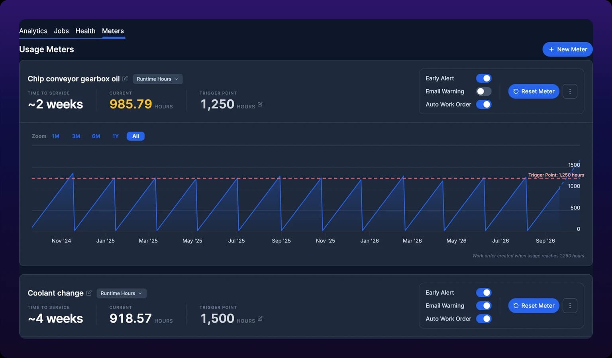Open more options for Chip conveyor gearbox oil
Screen dimensions: 612x358
point(570,91)
